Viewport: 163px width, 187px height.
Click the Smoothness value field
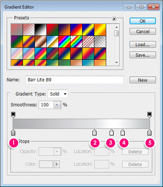(46, 105)
